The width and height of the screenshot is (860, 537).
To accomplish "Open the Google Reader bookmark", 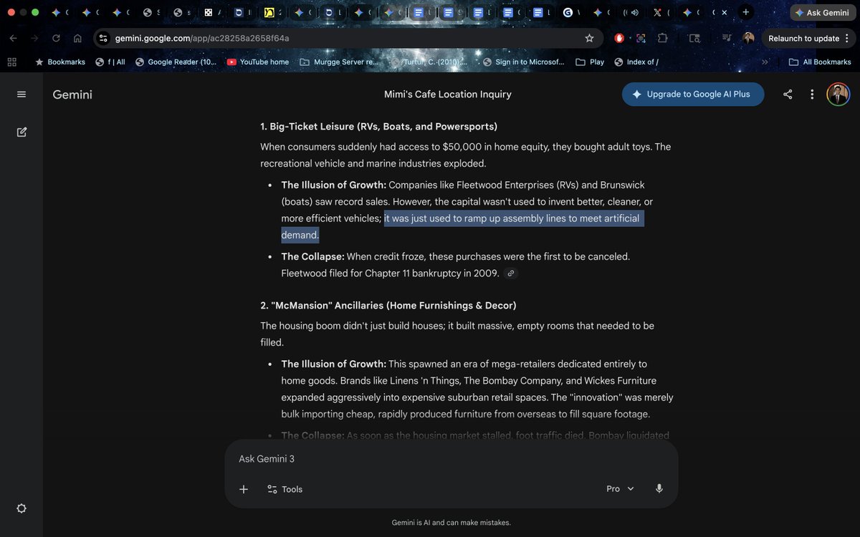I will pos(176,62).
